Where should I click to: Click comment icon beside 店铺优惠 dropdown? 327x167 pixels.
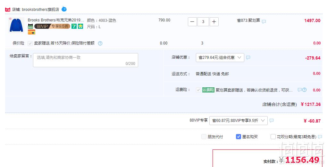point(248,58)
